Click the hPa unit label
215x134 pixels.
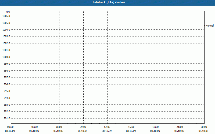8,12
